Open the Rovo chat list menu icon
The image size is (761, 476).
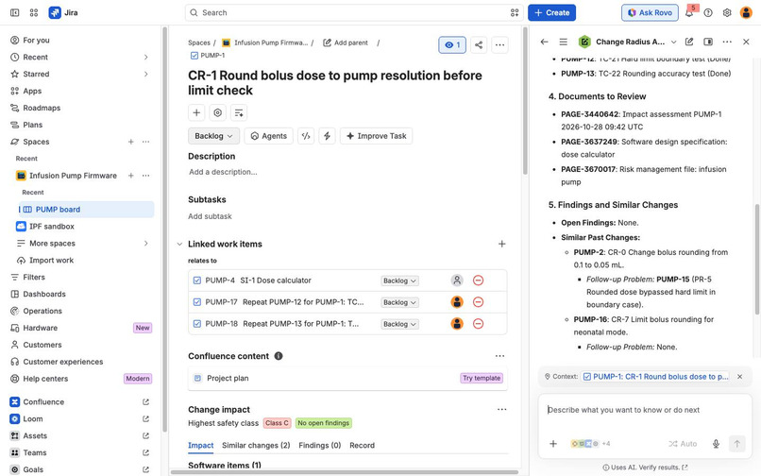pos(563,42)
